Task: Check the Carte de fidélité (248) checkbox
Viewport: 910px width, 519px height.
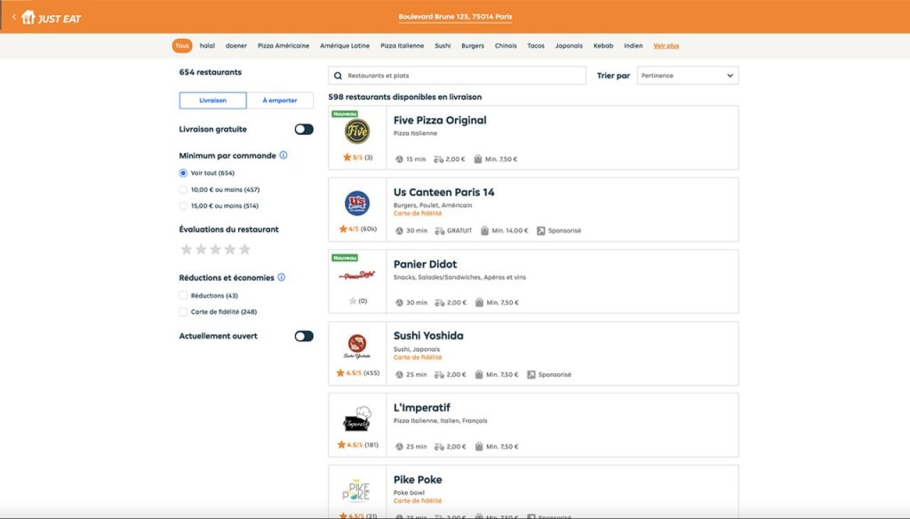Action: pyautogui.click(x=183, y=312)
